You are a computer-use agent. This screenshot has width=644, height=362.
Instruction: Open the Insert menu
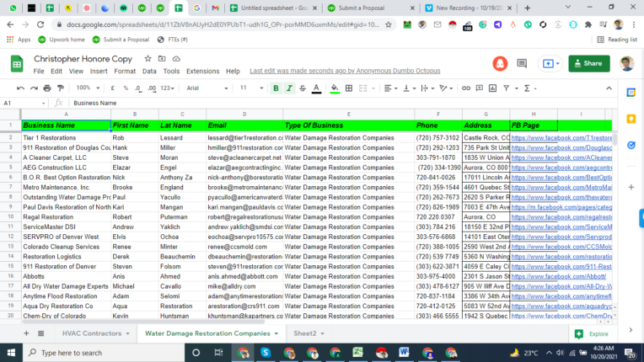pos(99,71)
